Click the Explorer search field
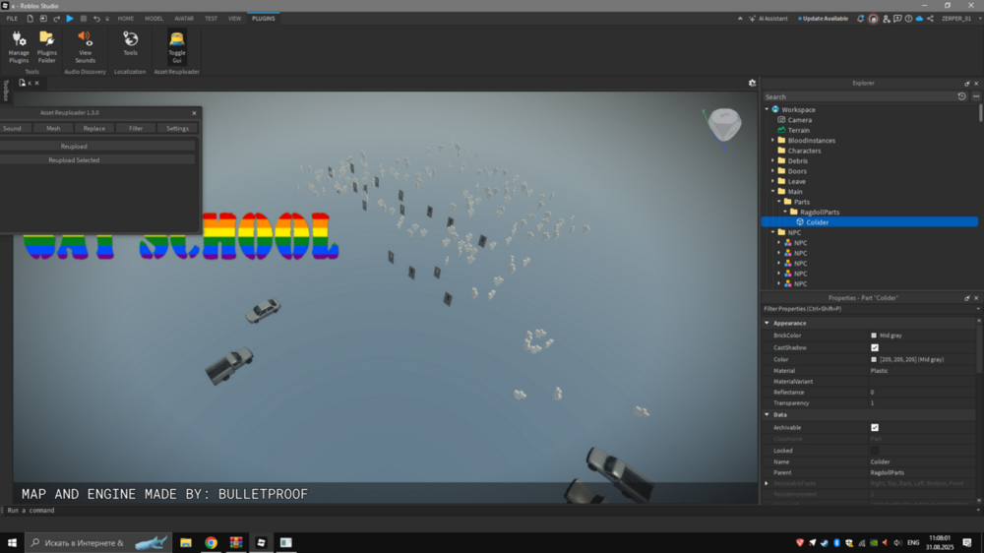 (860, 96)
